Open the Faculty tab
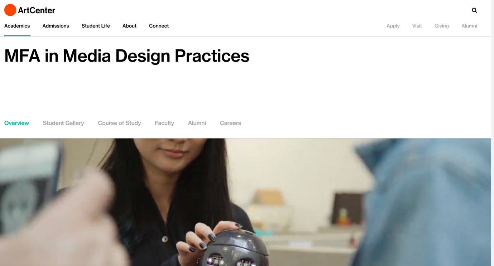This screenshot has height=266, width=494. coord(164,123)
